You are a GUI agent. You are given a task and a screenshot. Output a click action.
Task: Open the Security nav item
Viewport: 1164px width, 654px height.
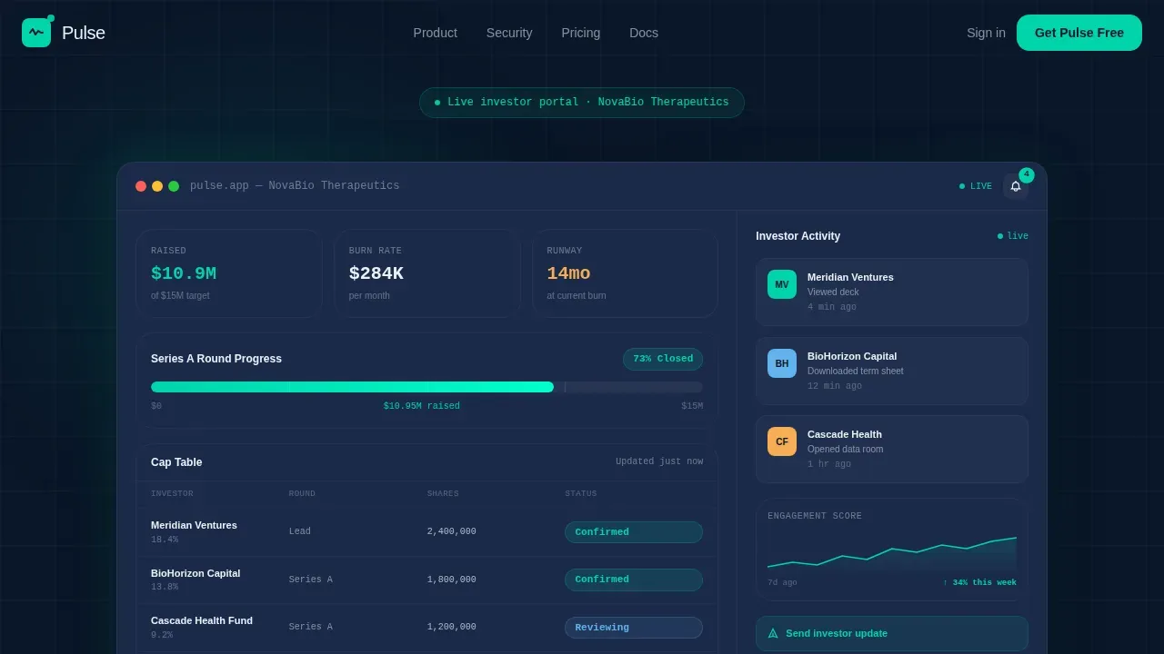(509, 33)
